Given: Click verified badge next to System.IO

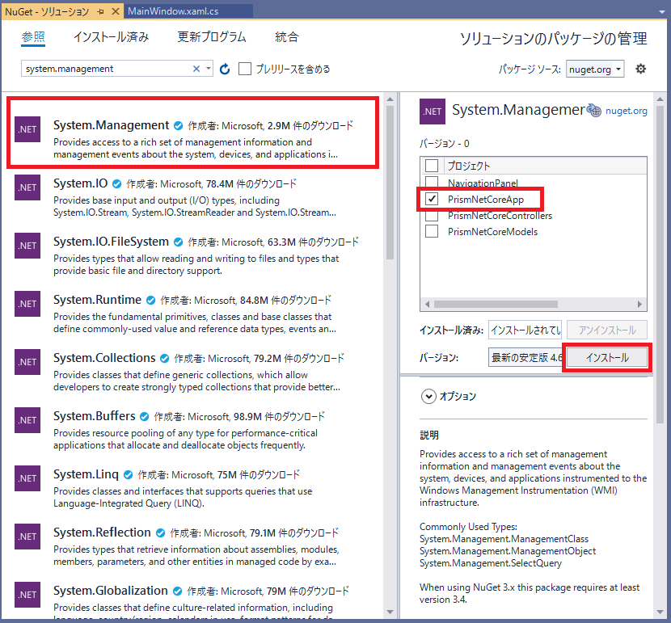Looking at the screenshot, I should tap(117, 184).
